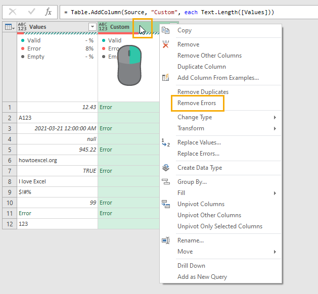Select row number 12 header
This screenshot has height=294, width=318.
pos(10,224)
